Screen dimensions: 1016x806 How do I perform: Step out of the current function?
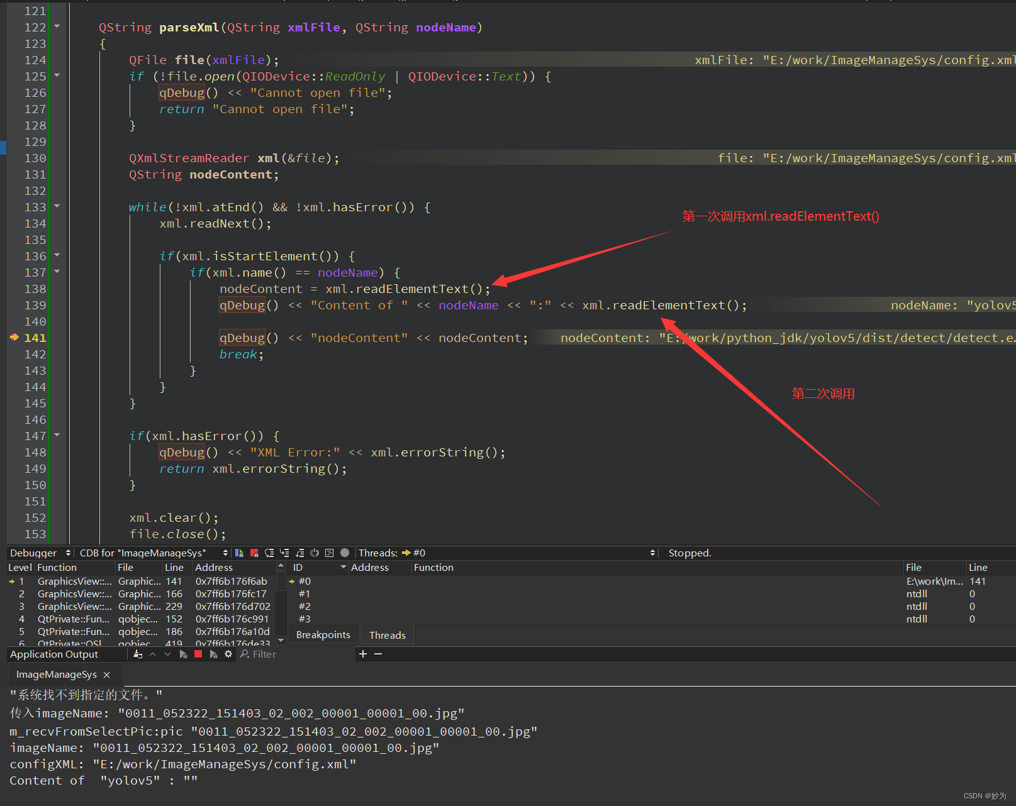[300, 553]
